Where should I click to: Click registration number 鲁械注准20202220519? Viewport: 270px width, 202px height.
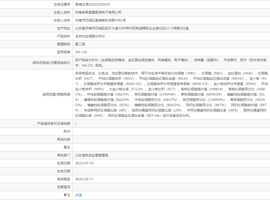point(92,4)
